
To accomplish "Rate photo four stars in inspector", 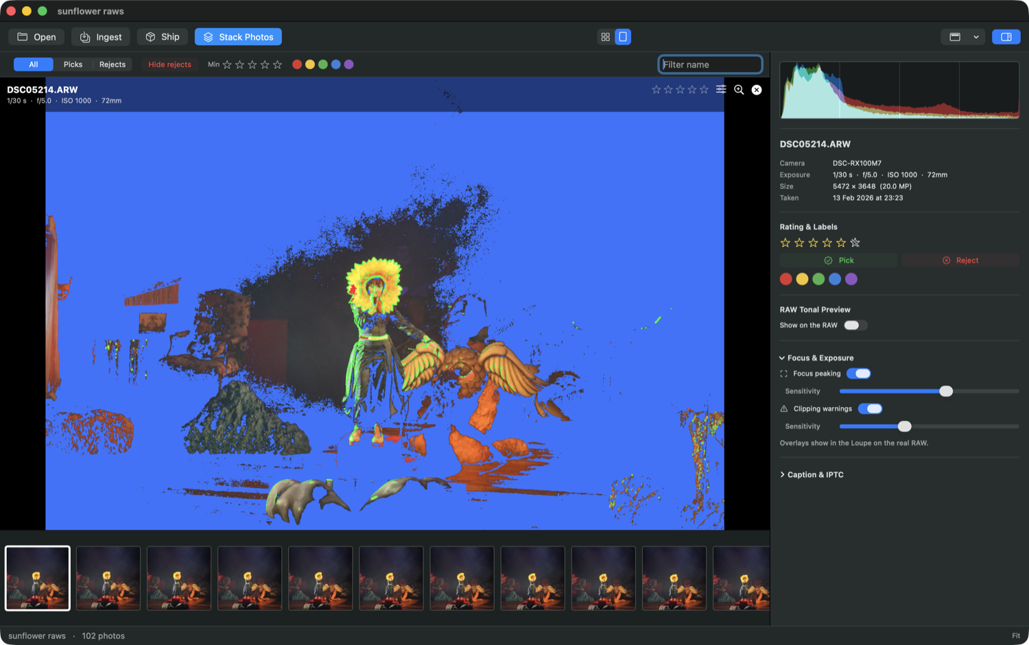I will pos(827,243).
